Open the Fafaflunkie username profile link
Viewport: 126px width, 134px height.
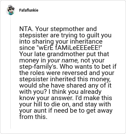click(x=29, y=10)
